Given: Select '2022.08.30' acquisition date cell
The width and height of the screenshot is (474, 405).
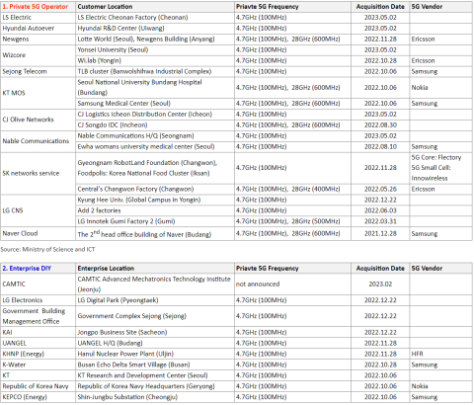Looking at the screenshot, I should (380, 125).
